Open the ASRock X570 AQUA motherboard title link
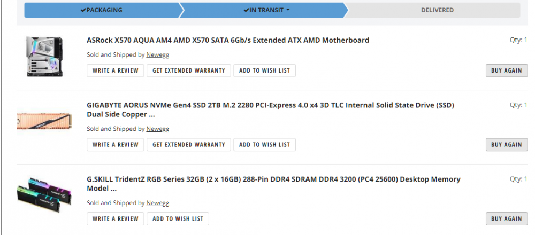 pyautogui.click(x=227, y=40)
